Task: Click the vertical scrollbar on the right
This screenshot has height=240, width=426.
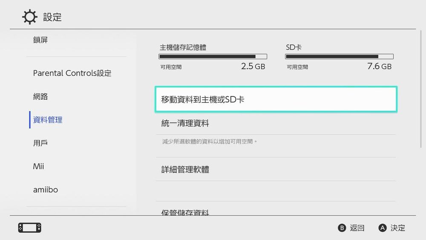Action: point(421,89)
